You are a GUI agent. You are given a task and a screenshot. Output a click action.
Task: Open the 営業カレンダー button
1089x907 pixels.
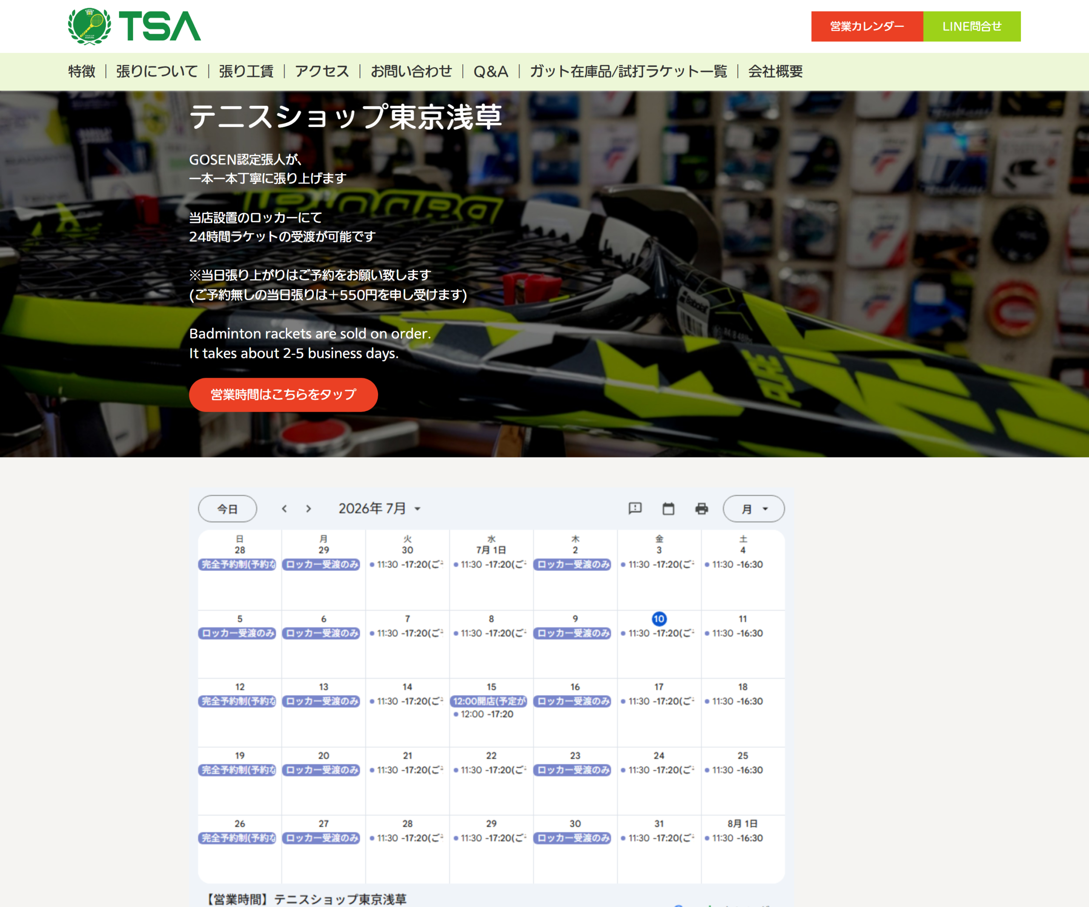tap(867, 26)
